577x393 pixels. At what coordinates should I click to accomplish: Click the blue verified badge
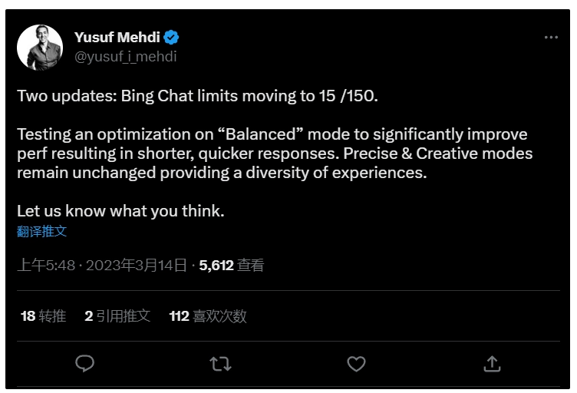pos(171,37)
